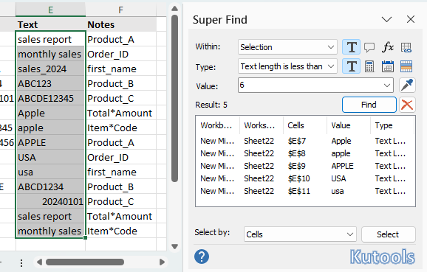Click the horizontal scrollbar thumb
This screenshot has width=427, height=272.
(x=85, y=262)
